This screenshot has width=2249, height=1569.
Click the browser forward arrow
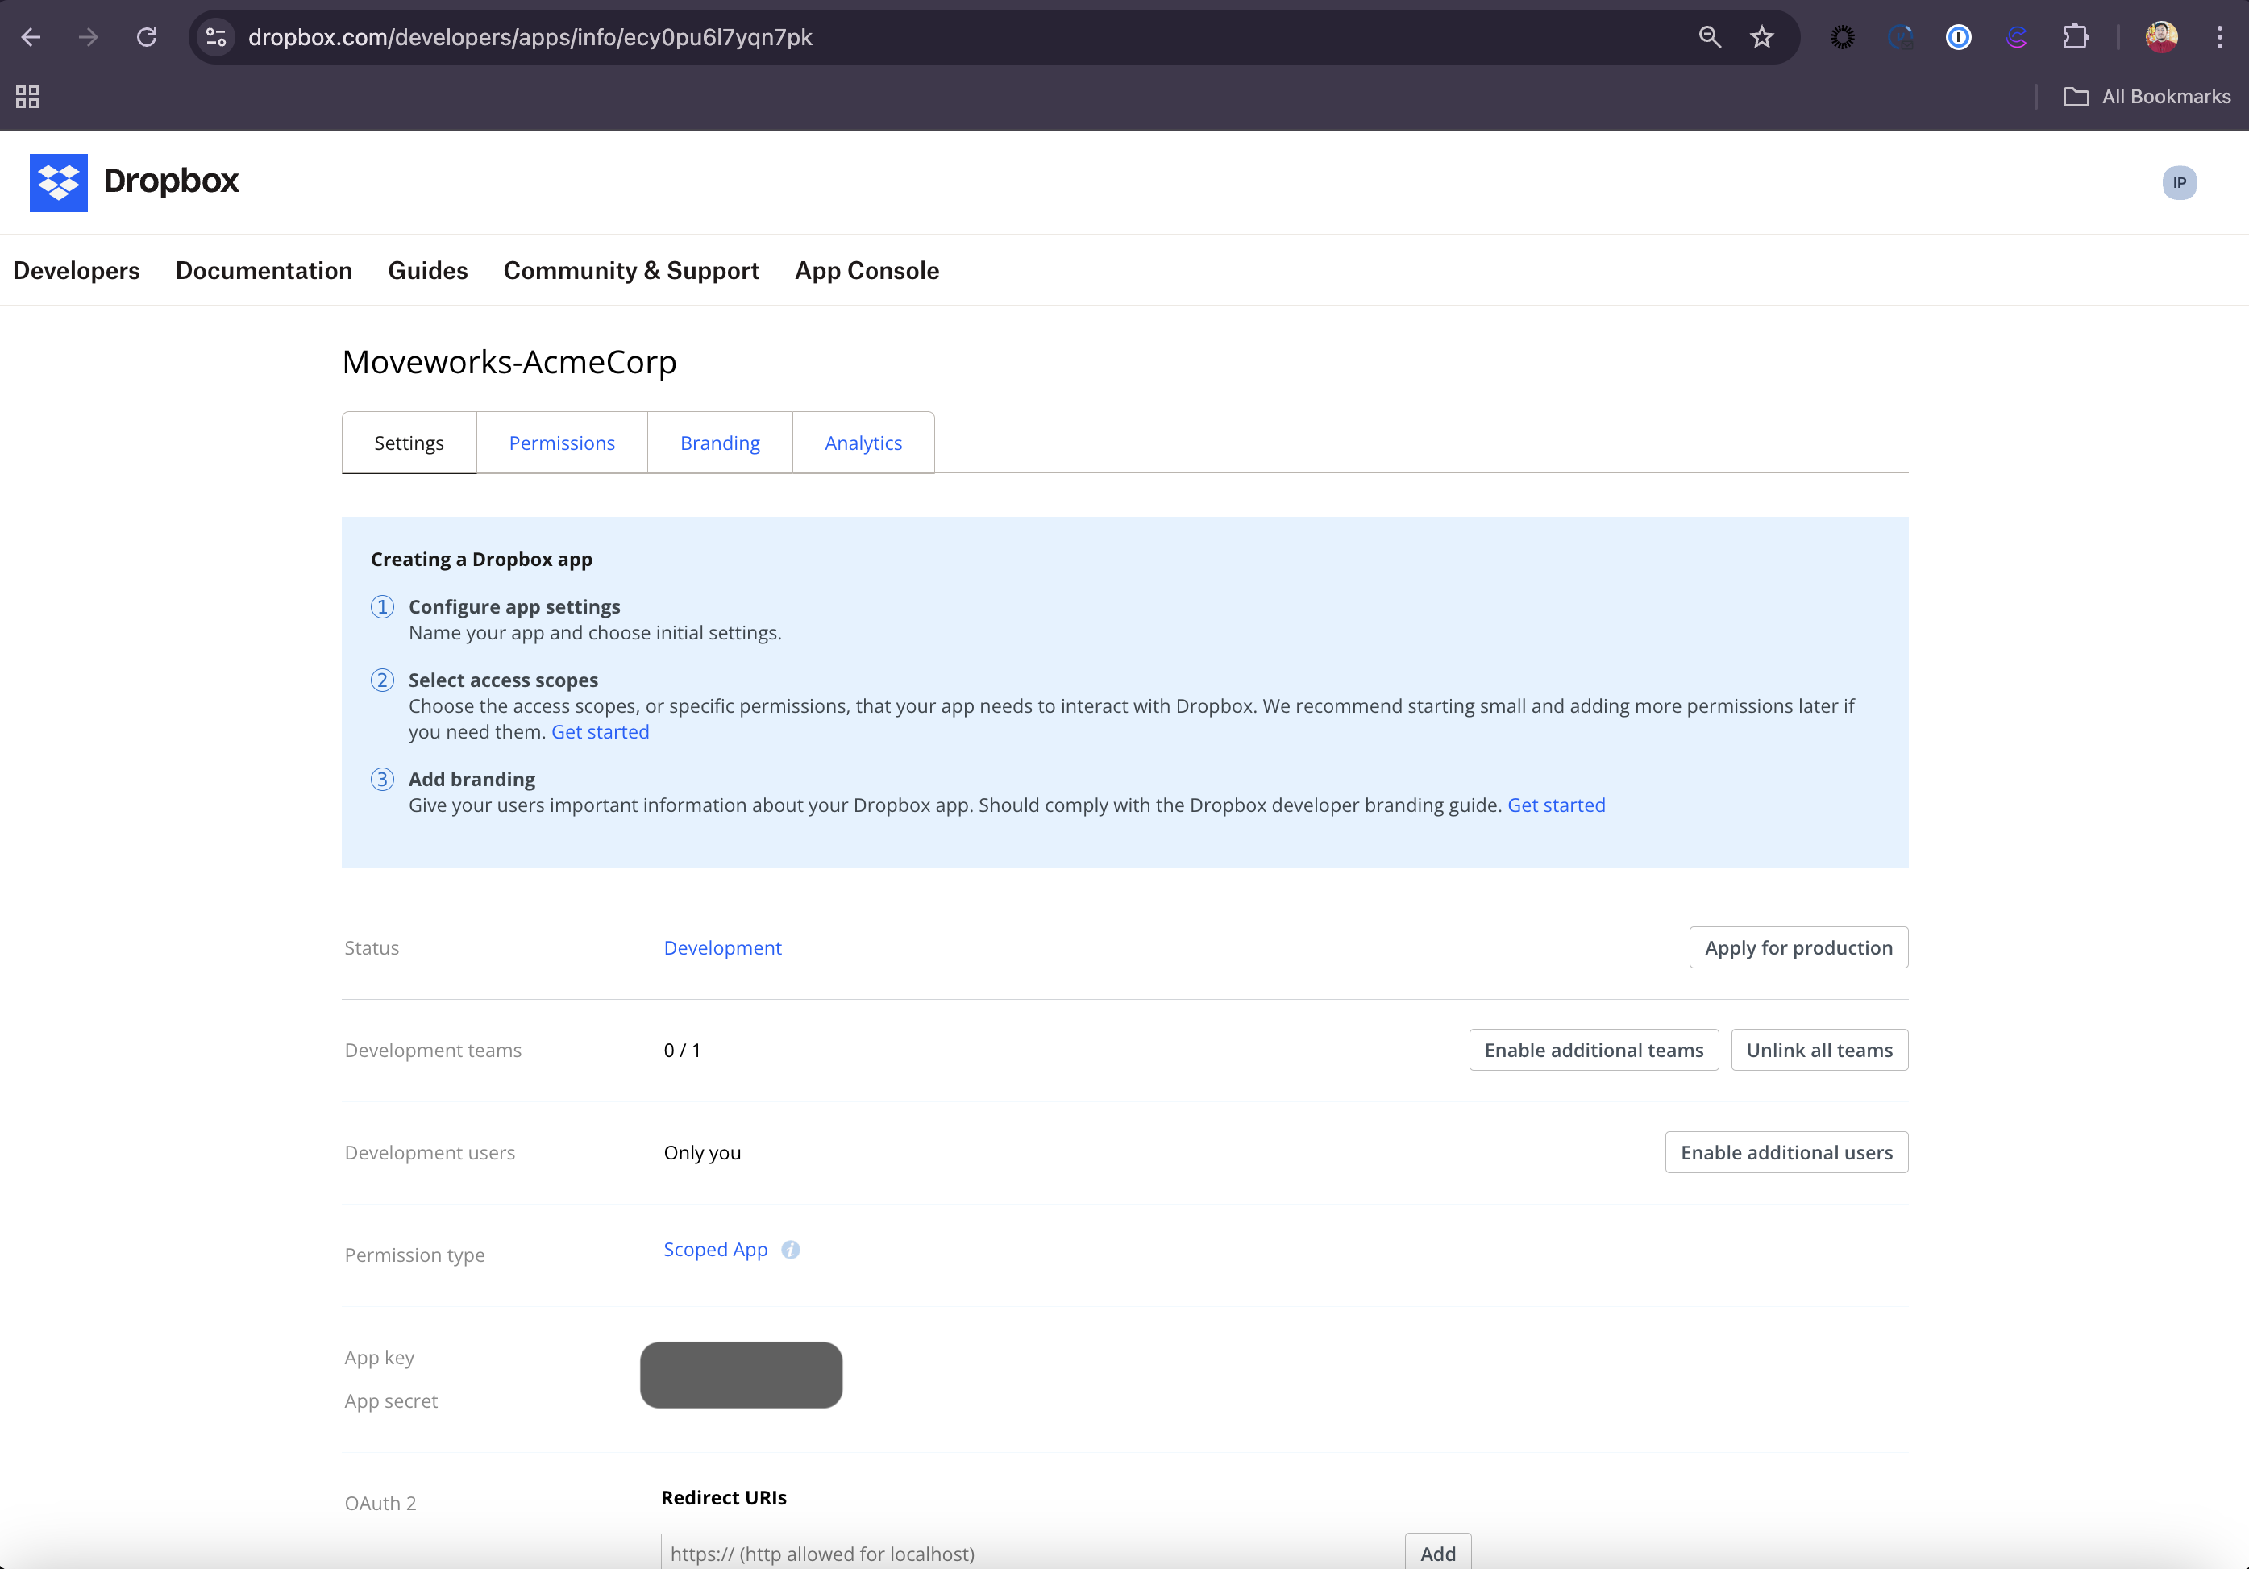pyautogui.click(x=89, y=37)
